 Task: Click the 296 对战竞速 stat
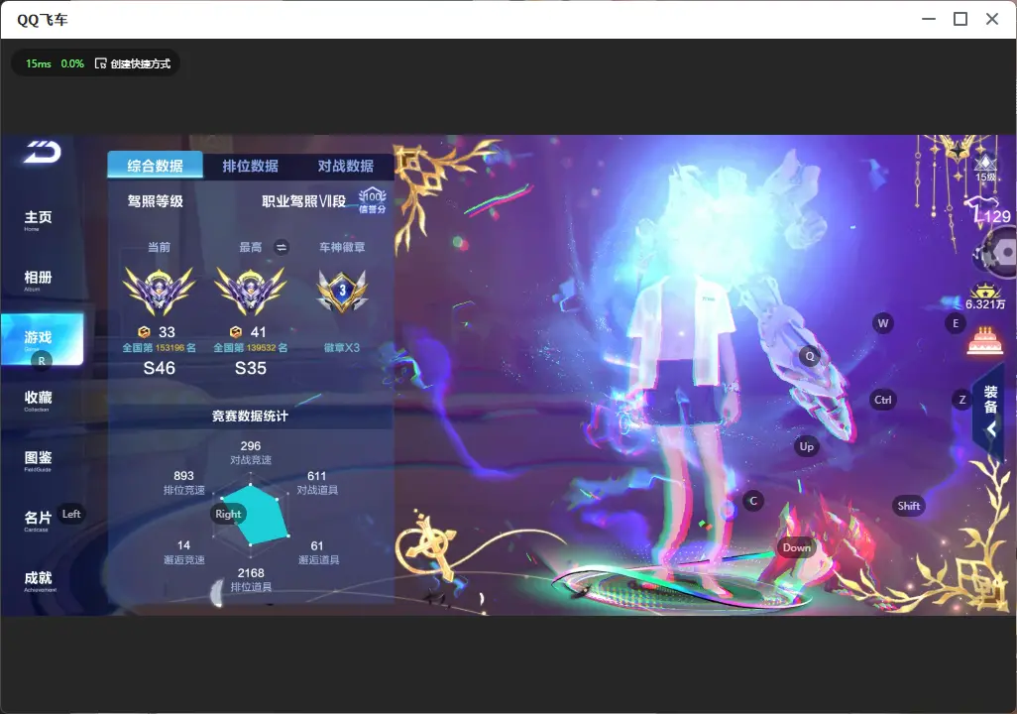pyautogui.click(x=251, y=452)
